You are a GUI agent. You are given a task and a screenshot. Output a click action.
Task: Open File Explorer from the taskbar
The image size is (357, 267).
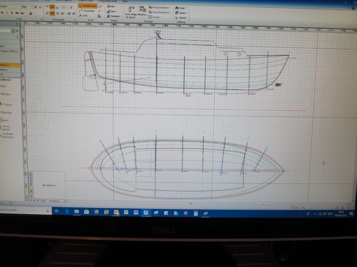click(x=77, y=212)
